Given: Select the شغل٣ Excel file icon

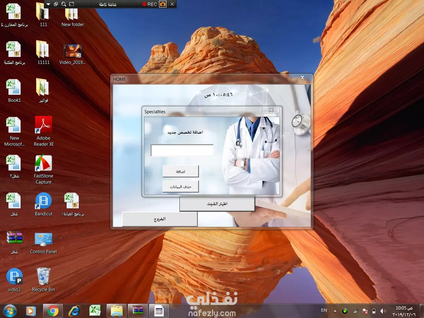Looking at the screenshot, I should (14, 167).
